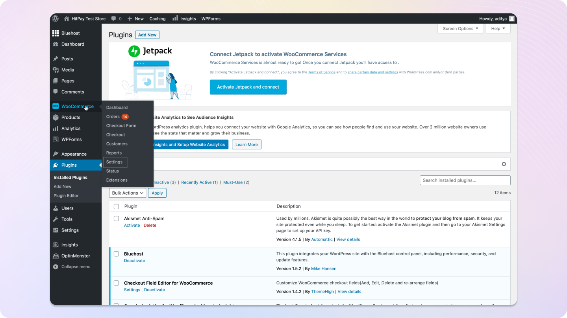Open WooCommerce Dashboard flyout item
This screenshot has width=567, height=318.
[117, 107]
